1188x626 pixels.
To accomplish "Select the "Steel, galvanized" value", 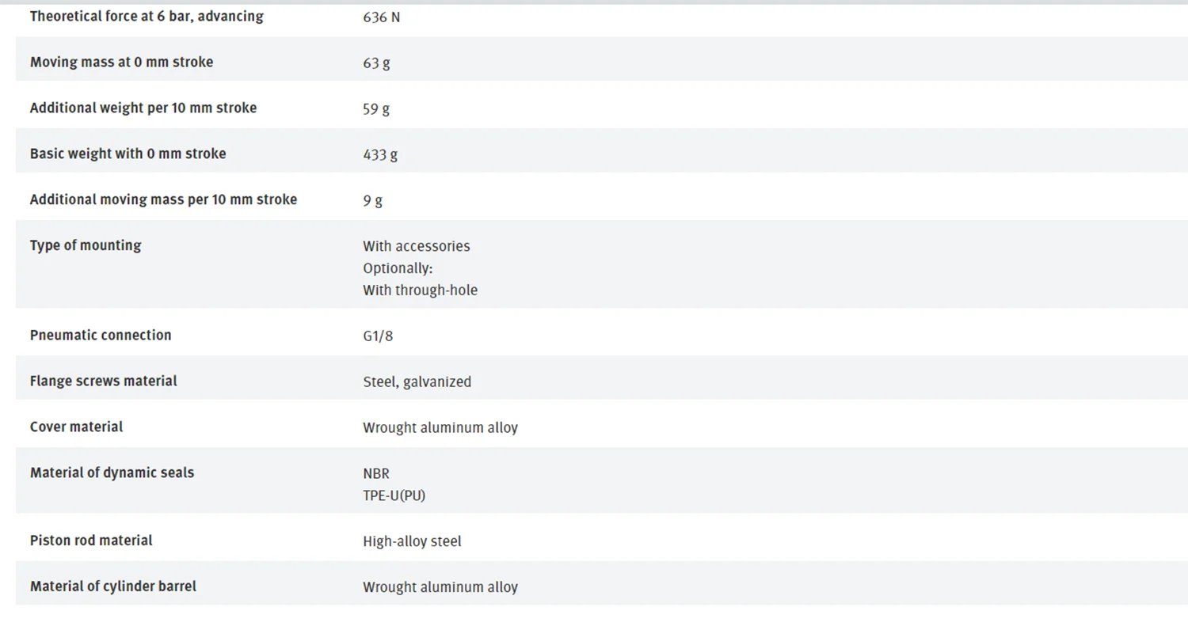I will click(x=417, y=382).
